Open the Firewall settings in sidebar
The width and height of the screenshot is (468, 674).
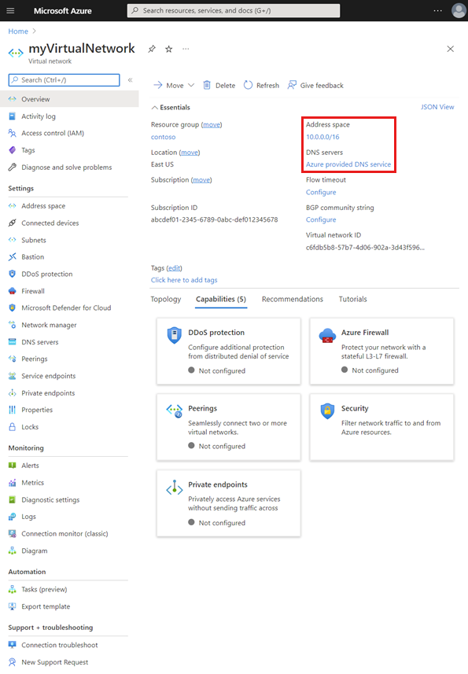pos(33,291)
